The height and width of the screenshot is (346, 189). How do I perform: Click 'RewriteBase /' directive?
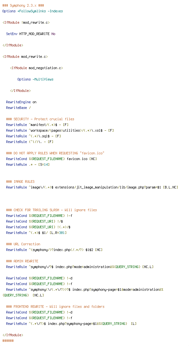pos(19,108)
